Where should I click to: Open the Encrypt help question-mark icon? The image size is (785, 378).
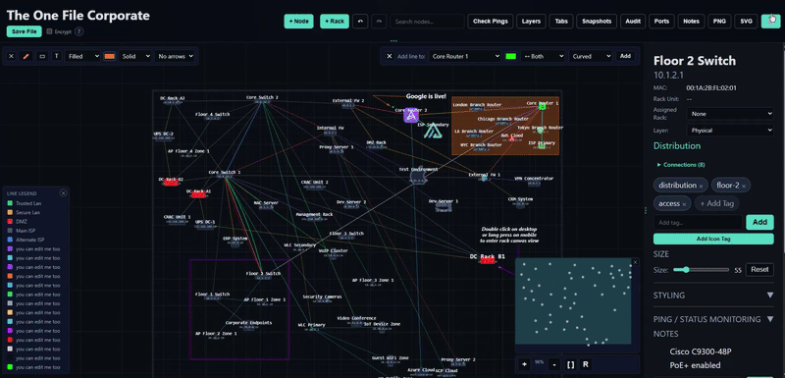78,31
